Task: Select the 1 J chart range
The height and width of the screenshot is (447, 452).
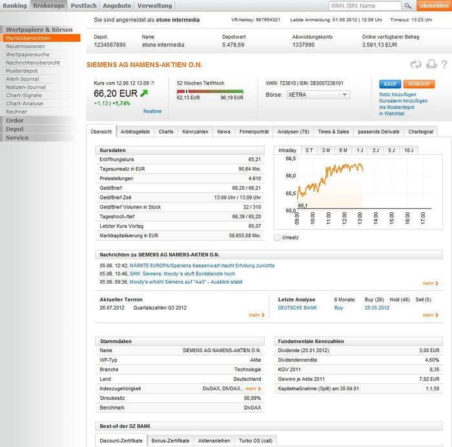Action: coord(360,150)
